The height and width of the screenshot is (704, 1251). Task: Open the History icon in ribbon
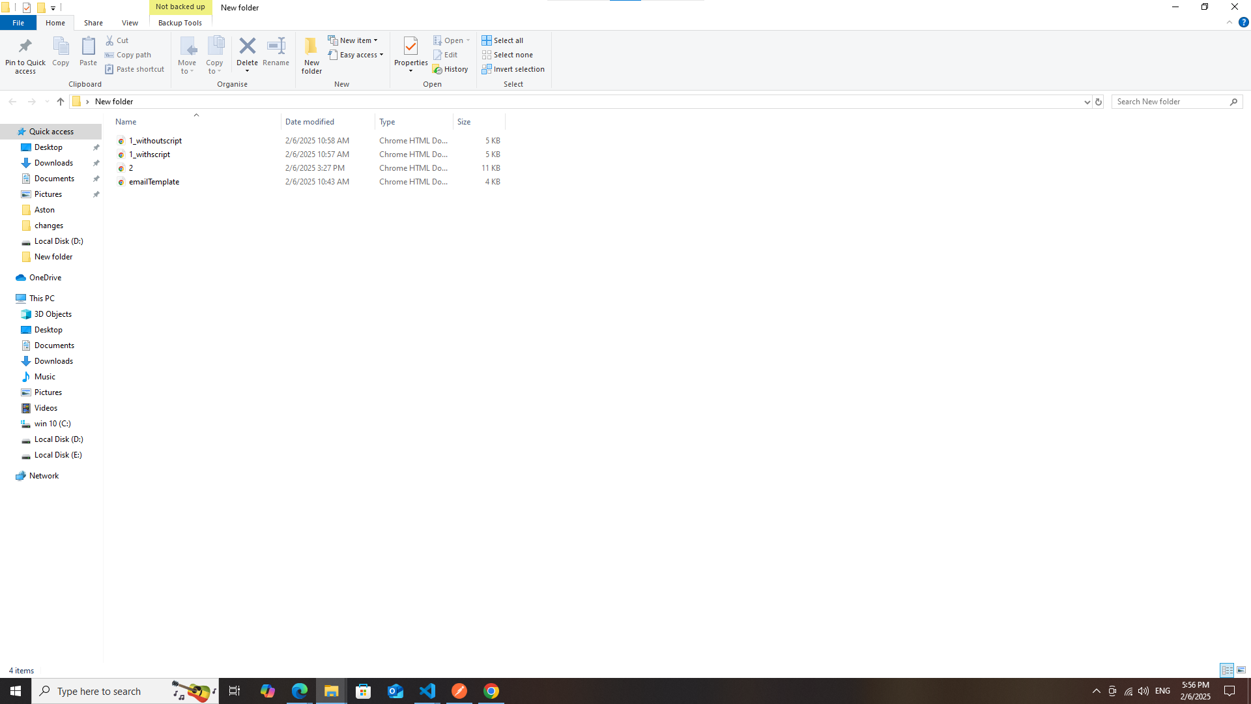tap(450, 69)
